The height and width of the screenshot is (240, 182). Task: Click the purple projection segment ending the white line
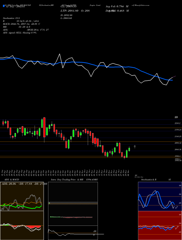coord(174,77)
